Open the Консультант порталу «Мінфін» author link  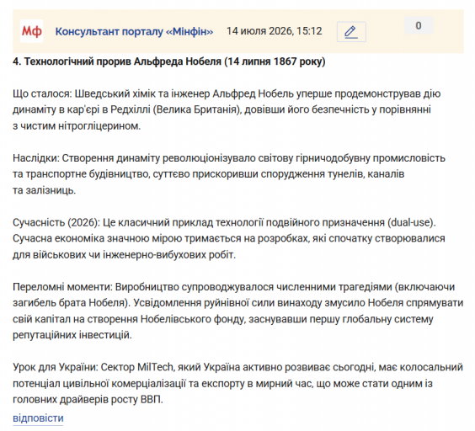(134, 31)
